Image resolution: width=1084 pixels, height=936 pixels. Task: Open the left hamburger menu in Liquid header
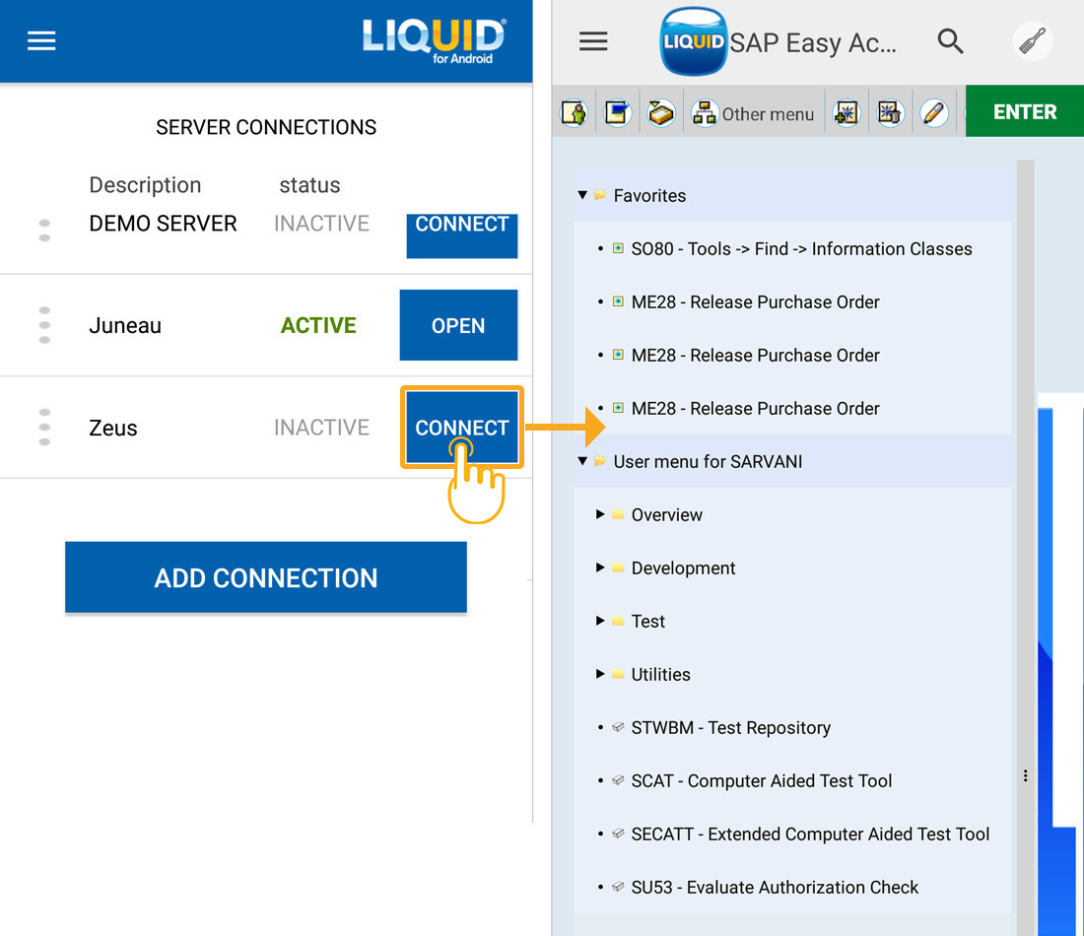[41, 40]
